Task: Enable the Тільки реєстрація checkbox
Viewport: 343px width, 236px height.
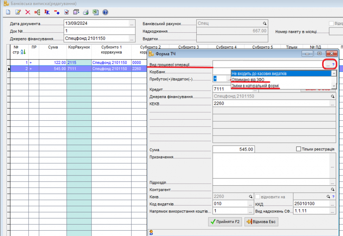Action: (x=299, y=149)
